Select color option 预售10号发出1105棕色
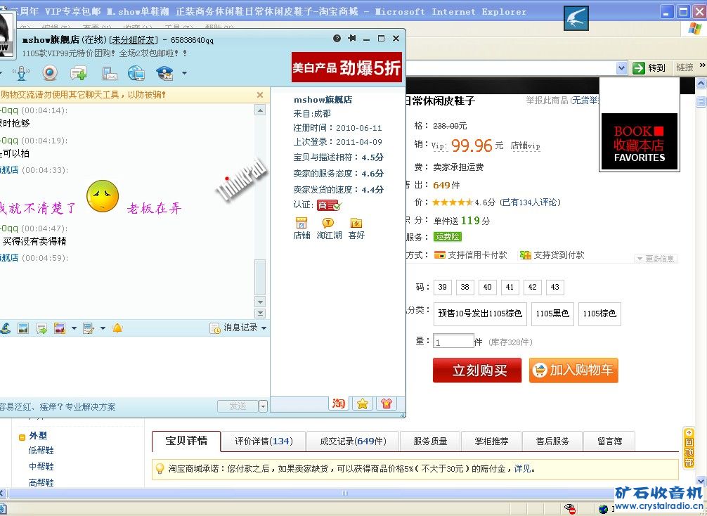707x516 pixels. click(x=480, y=314)
